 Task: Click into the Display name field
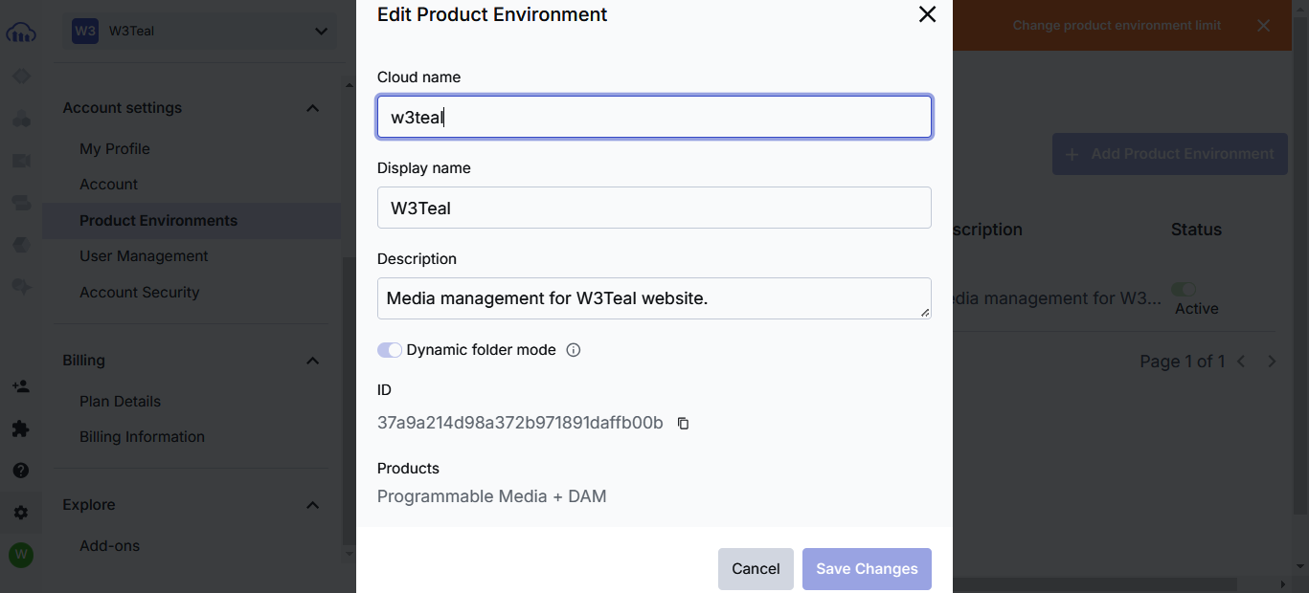point(654,208)
